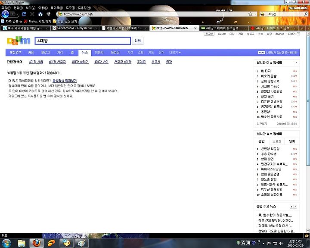
Task: Select 동영상 search tab
Action: (x=115, y=53)
